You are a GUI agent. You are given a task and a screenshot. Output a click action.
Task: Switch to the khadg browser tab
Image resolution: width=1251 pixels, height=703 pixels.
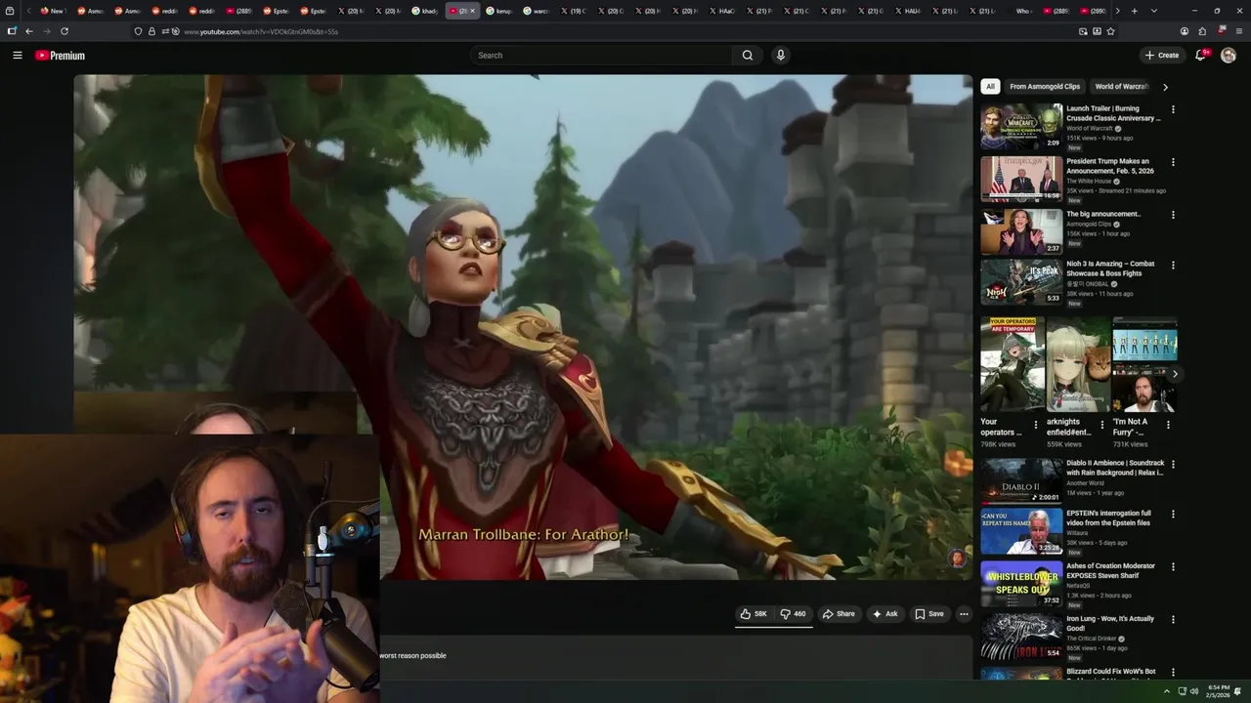point(426,11)
